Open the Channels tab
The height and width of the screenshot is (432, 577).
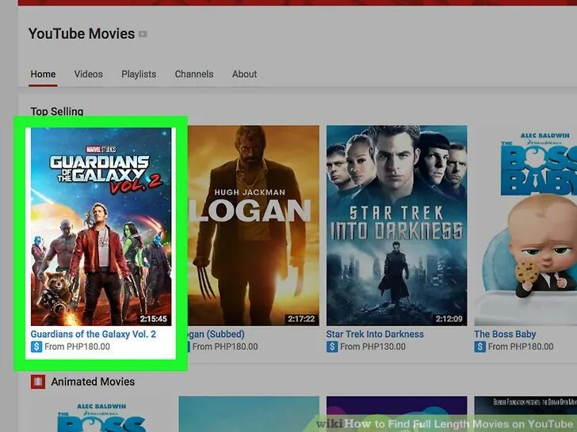pos(194,74)
